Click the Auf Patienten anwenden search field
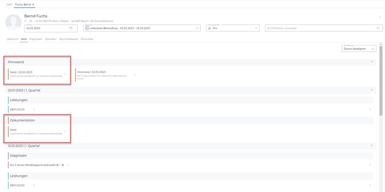The width and height of the screenshot is (385, 192). click(x=320, y=28)
